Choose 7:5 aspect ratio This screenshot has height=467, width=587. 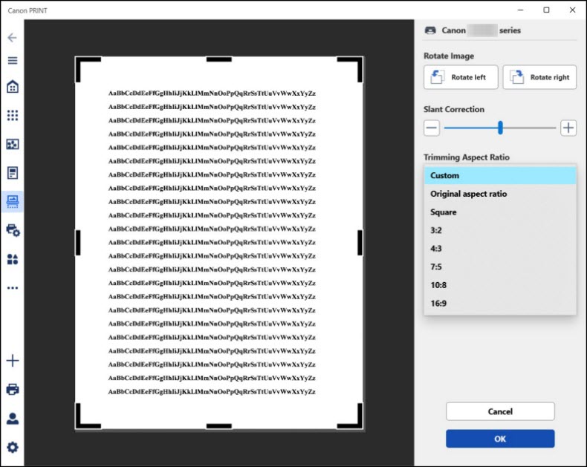click(x=500, y=267)
